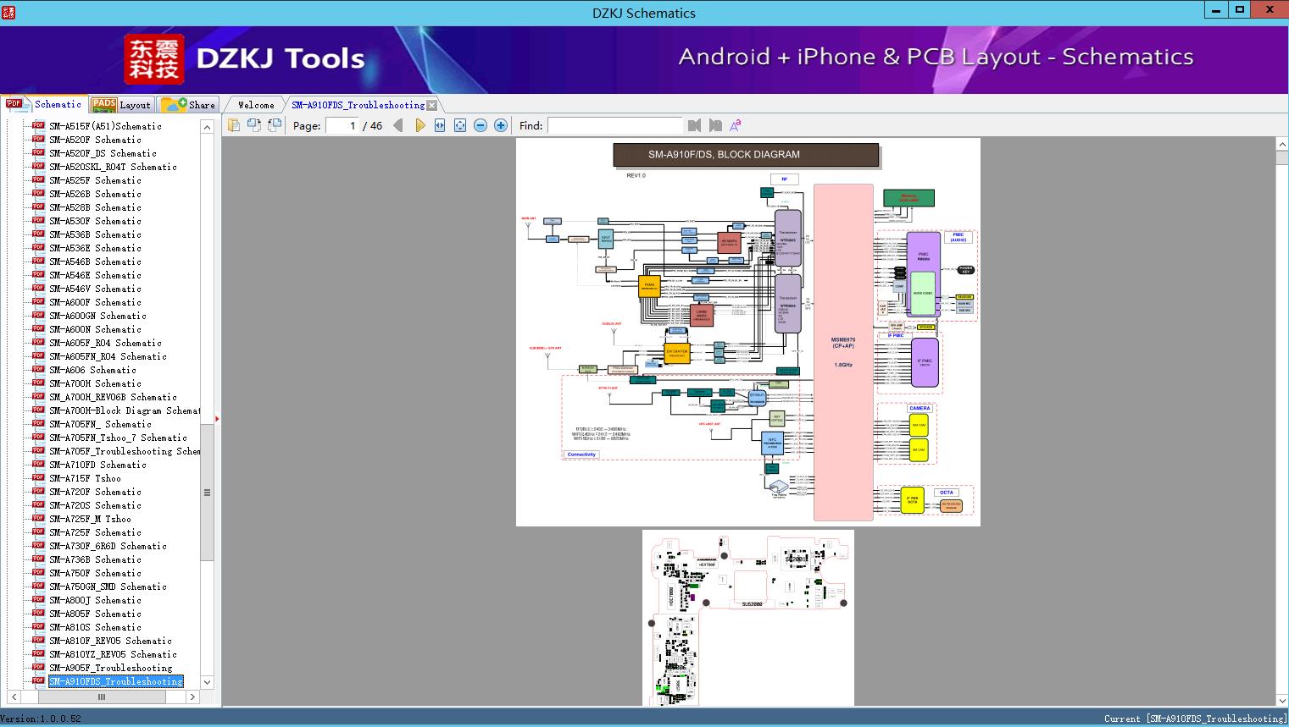Viewport: 1289px width, 727px height.
Task: Open the Share tab
Action: tap(188, 104)
